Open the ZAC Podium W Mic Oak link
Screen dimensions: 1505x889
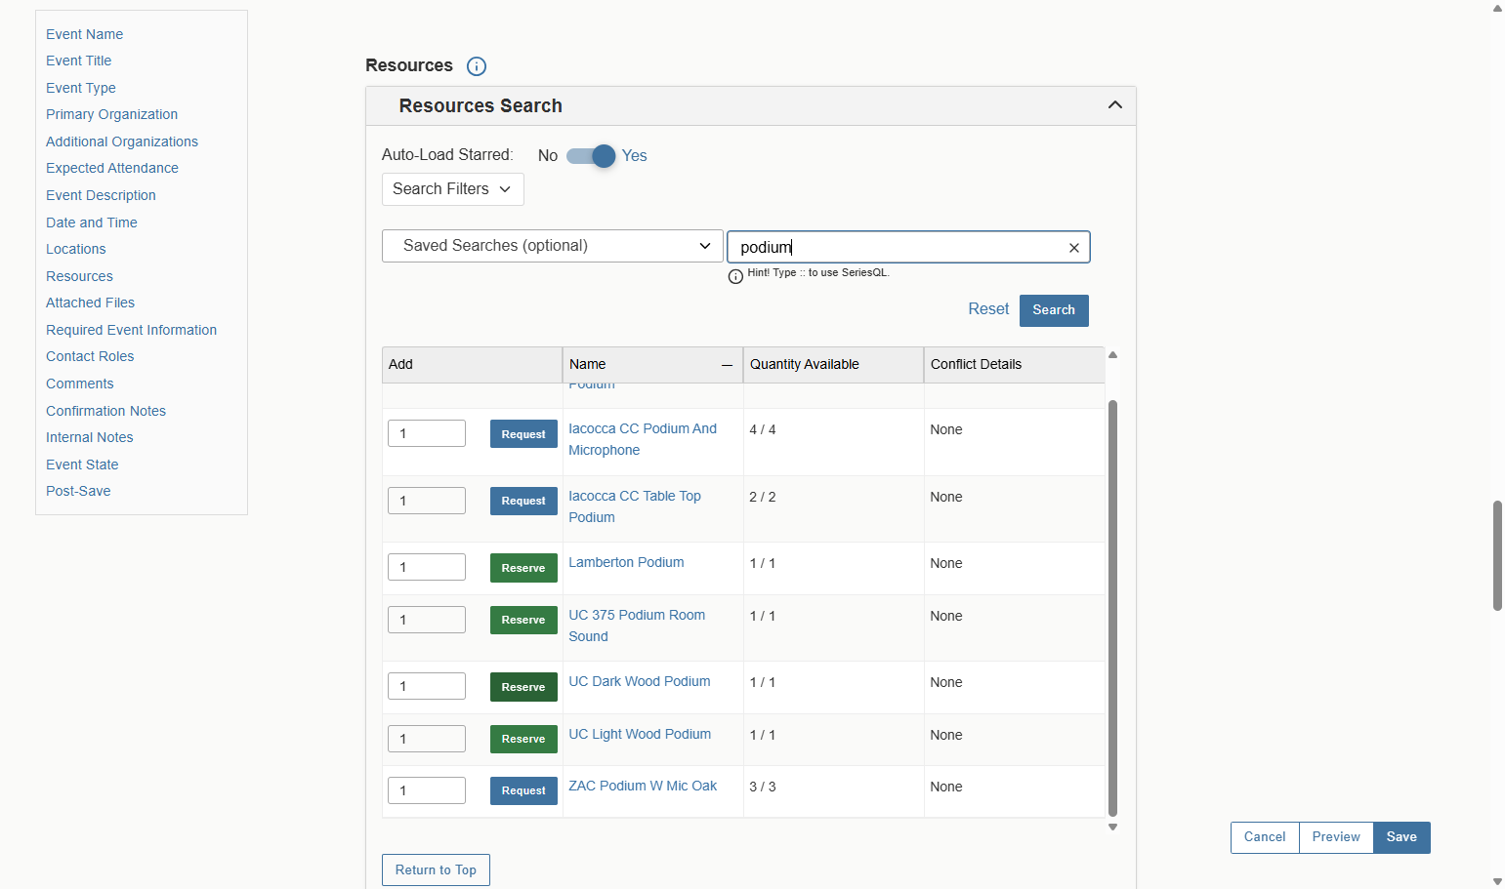[643, 787]
